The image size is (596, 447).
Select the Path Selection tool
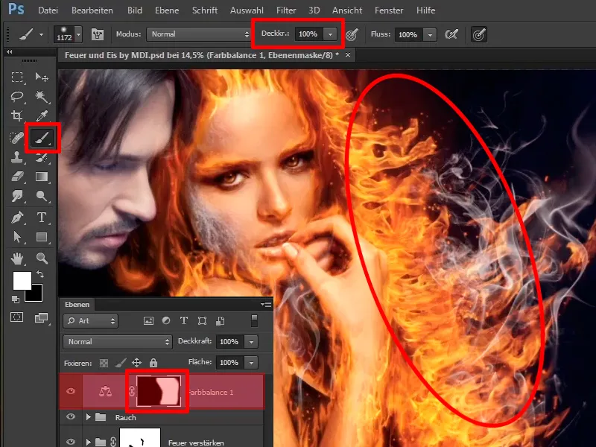pos(17,237)
